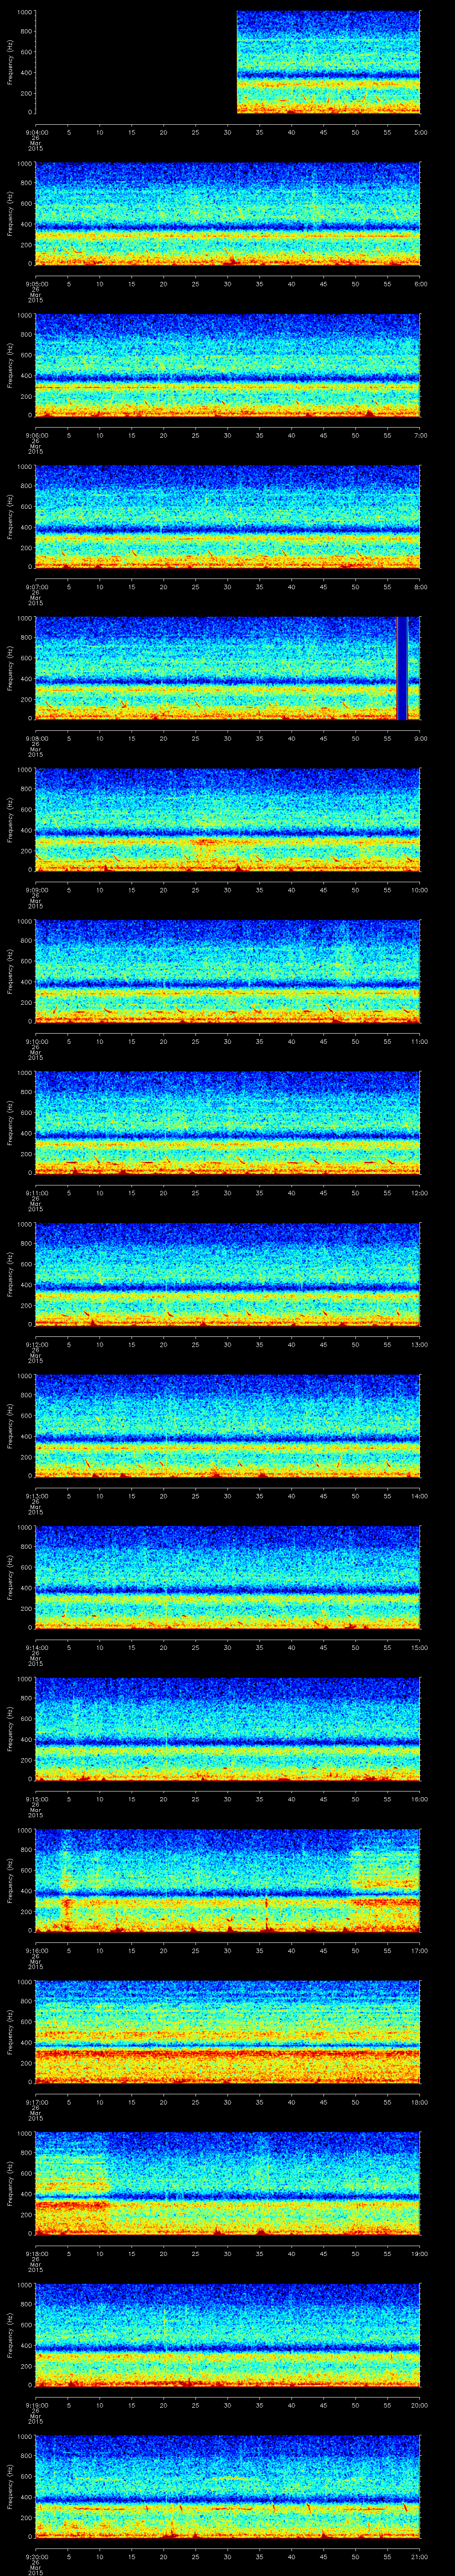The image size is (455, 2576).
Task: Select the spectrogram plot starting at 9:20:00
Action: pos(228,2486)
